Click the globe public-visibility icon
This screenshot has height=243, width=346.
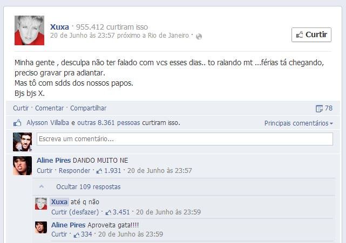tap(199, 36)
